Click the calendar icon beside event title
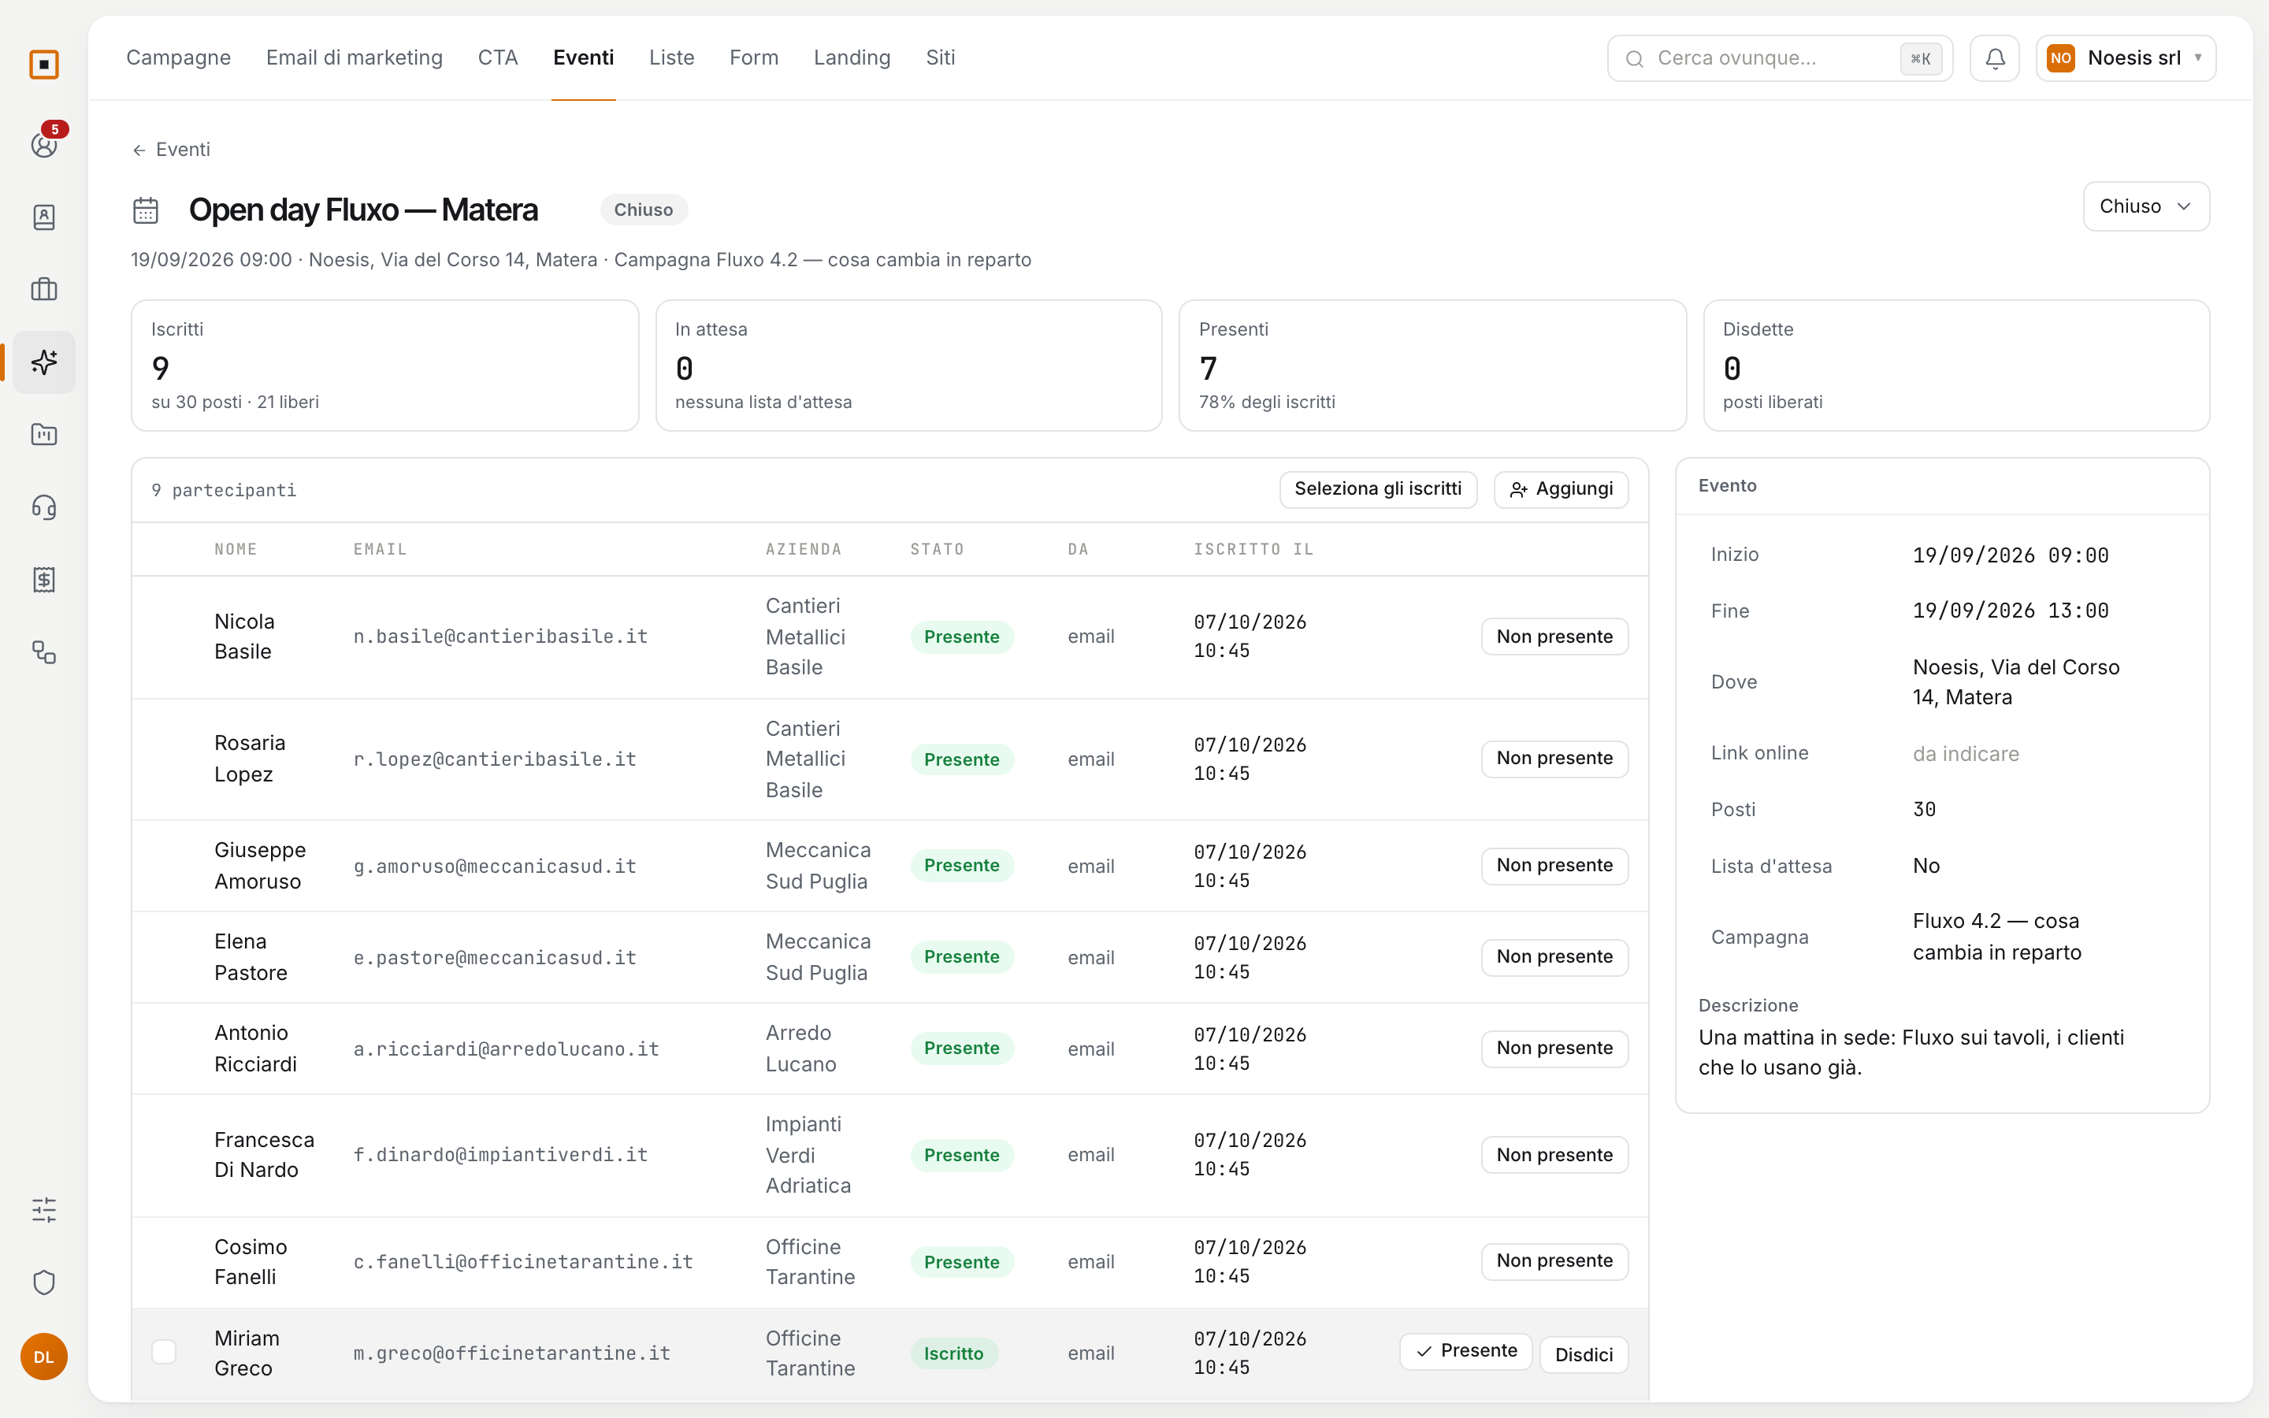The height and width of the screenshot is (1418, 2269). pos(147,210)
